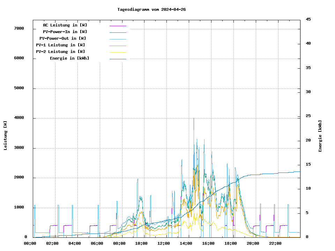Image resolution: width=335 pixels, height=251 pixels.
Task: Click the 7000 label on the power axis
Action: click(19, 28)
